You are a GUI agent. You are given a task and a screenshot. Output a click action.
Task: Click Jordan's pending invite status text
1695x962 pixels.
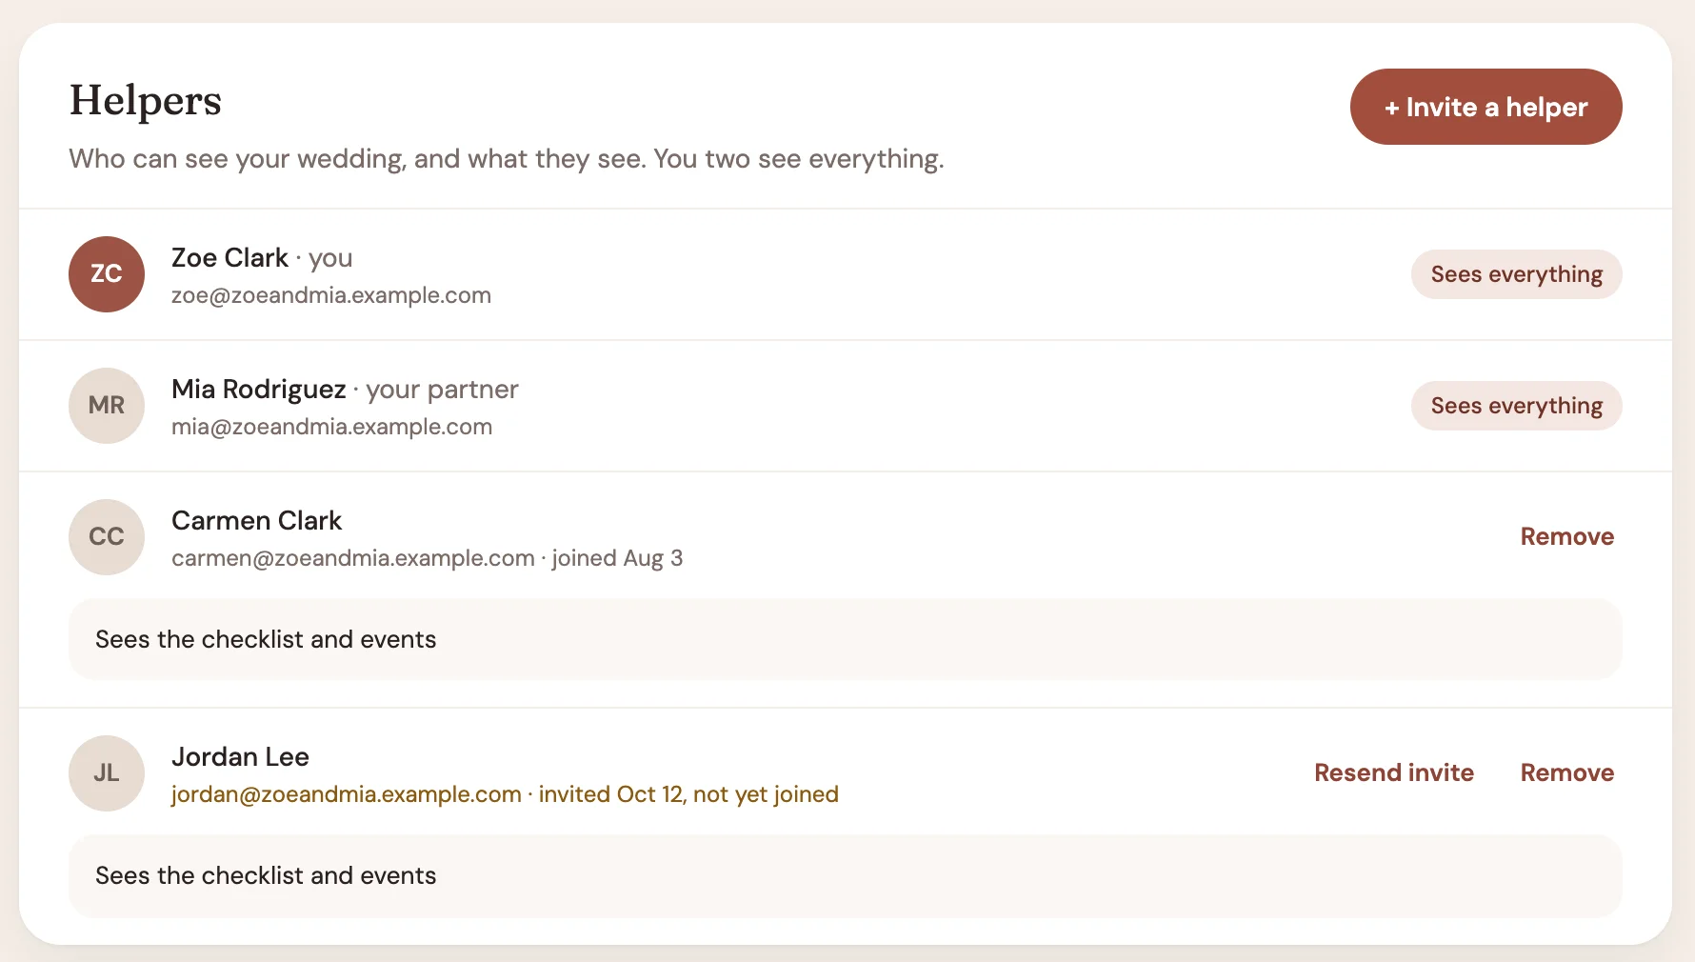coord(688,794)
